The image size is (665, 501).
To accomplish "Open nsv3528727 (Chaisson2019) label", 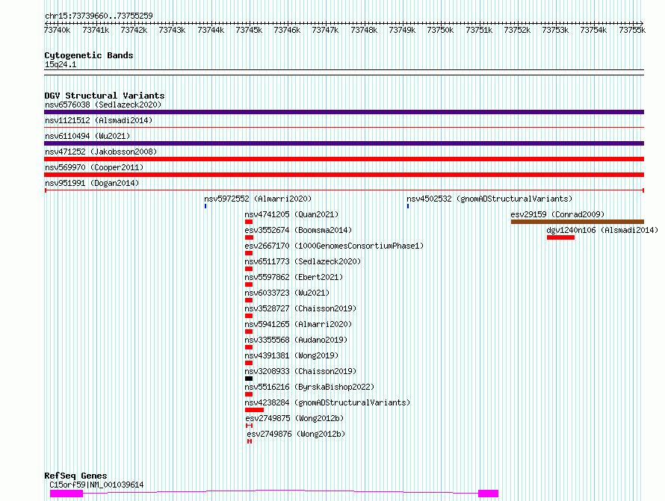I will 300,308.
